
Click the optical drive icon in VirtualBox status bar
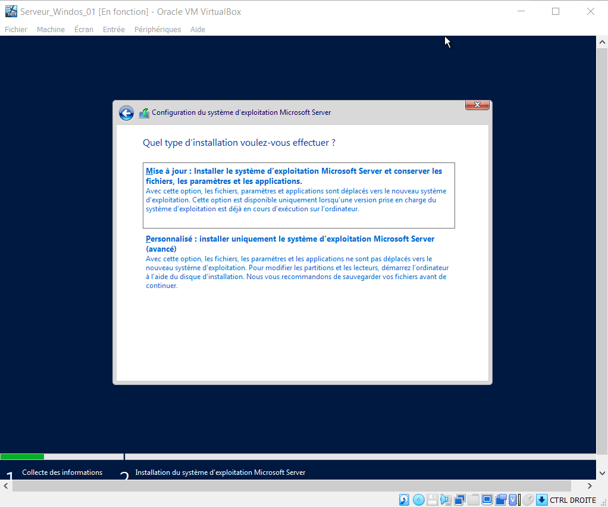419,500
